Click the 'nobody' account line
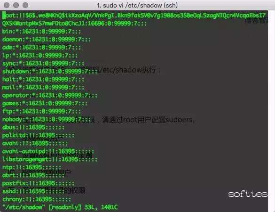 pos(45,119)
